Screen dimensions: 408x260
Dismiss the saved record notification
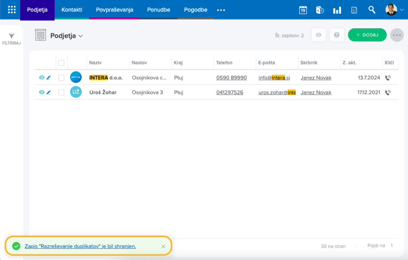click(x=163, y=246)
